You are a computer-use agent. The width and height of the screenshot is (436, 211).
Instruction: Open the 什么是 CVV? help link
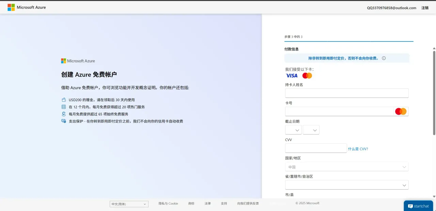tap(358, 149)
